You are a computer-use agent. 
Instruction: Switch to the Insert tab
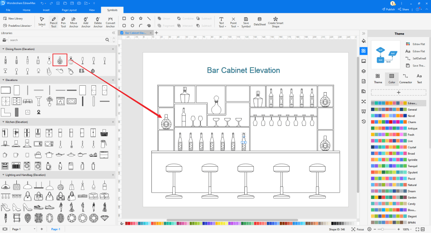click(46, 10)
